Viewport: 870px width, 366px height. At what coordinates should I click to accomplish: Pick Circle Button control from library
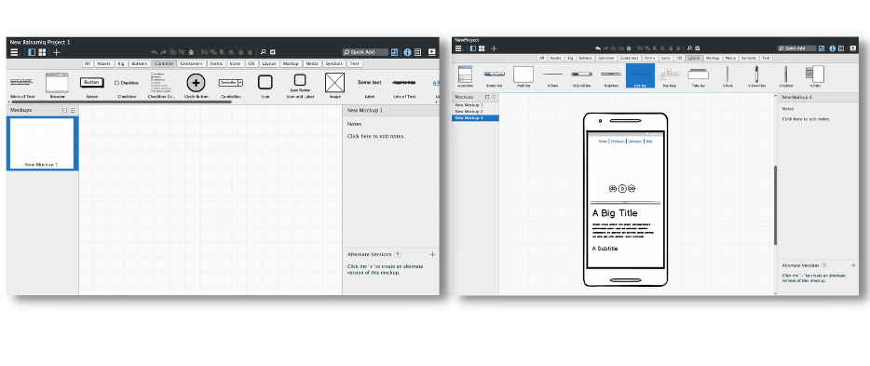[196, 86]
